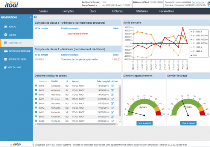Select the 14/04/2016 date for jb116
The height and width of the screenshot is (147, 210).
pos(103,86)
